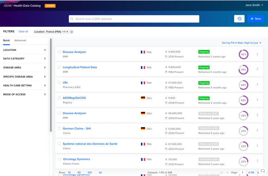Click the 22% ring on German Claims row
This screenshot has height=176, width=268.
point(243,131)
